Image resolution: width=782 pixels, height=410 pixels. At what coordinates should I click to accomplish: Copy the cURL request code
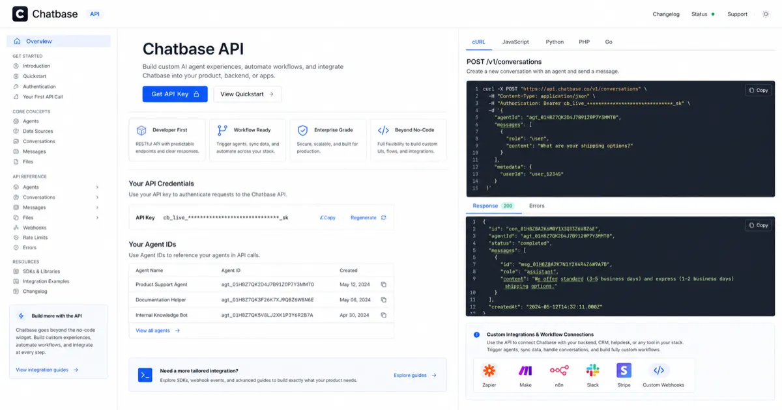[757, 90]
